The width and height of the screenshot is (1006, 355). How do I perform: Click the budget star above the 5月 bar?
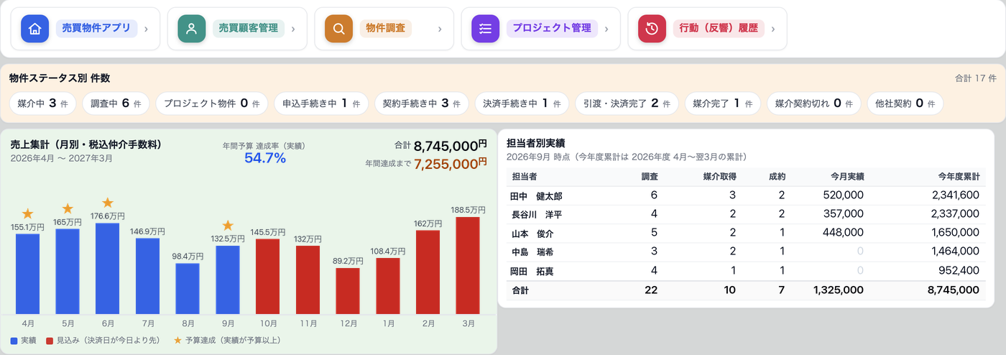pyautogui.click(x=68, y=208)
